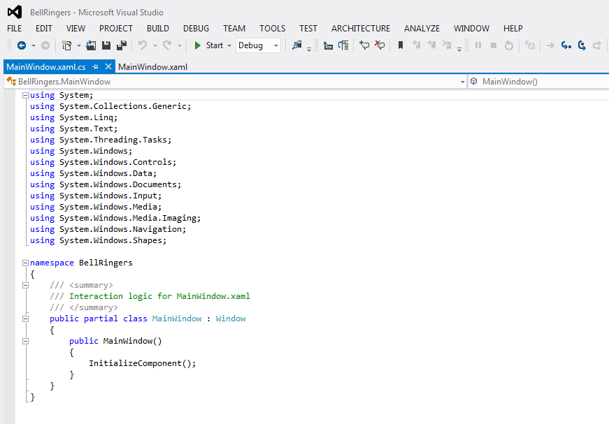Open the PROJECT menu
The width and height of the screenshot is (609, 424).
pyautogui.click(x=116, y=29)
